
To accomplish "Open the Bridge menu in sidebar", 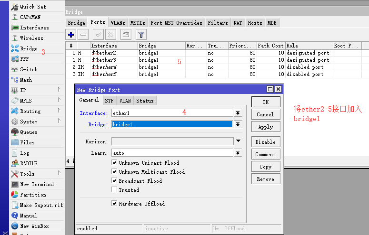I will click(29, 48).
